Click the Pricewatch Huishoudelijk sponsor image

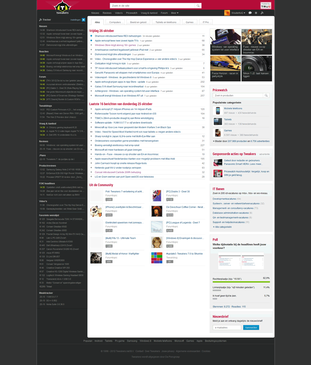point(218,174)
